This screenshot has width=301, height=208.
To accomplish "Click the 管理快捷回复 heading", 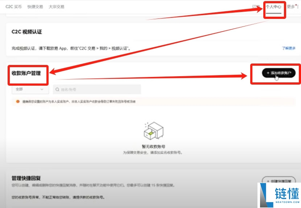I will (26, 178).
